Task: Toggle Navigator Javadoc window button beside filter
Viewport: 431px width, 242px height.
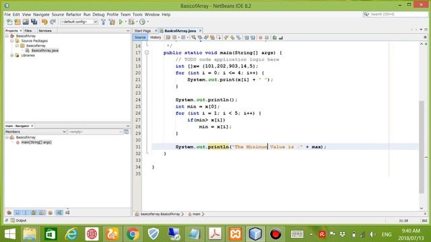Action: click(x=126, y=132)
